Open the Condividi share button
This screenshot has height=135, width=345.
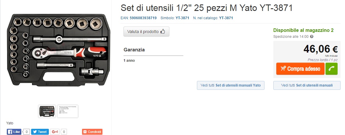tap(92, 132)
